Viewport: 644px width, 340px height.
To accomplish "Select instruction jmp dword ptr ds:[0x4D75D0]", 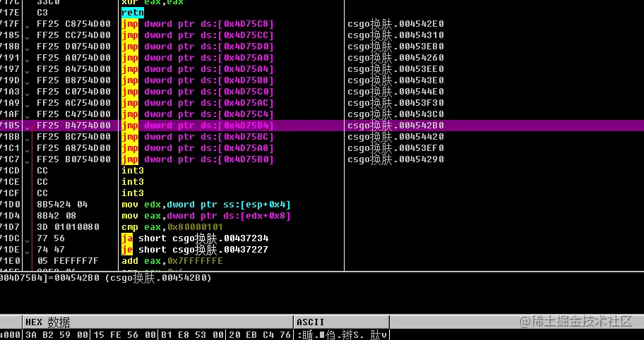I will point(198,47).
